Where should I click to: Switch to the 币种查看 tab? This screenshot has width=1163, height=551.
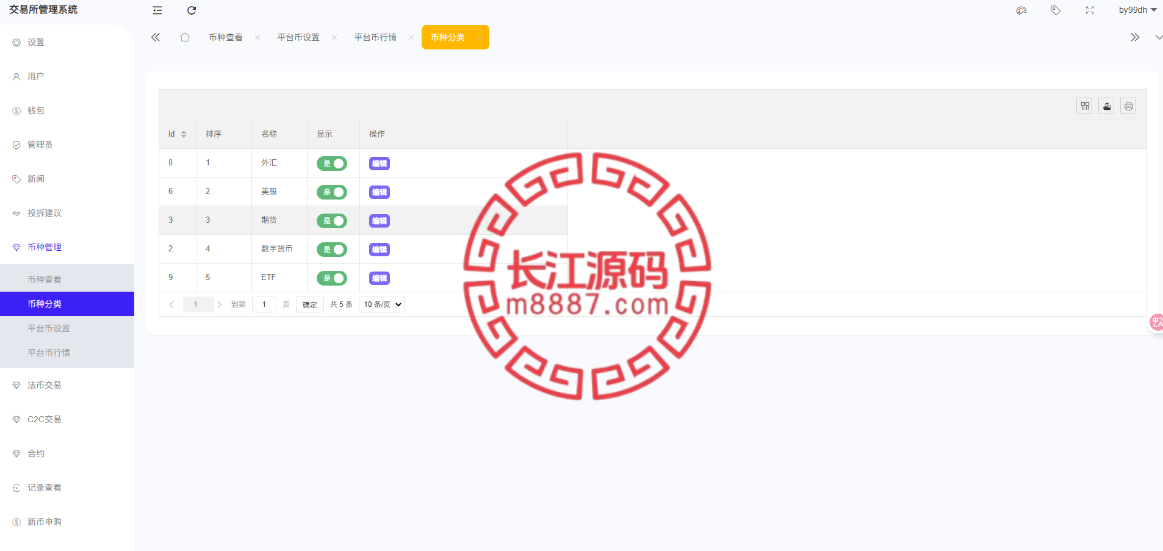pyautogui.click(x=226, y=38)
